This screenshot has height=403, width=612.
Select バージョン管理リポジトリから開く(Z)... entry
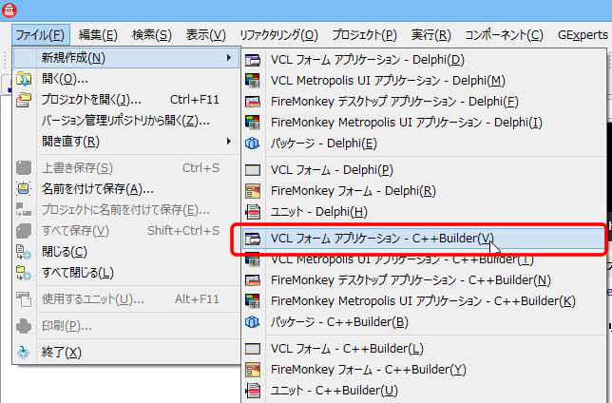click(x=126, y=121)
